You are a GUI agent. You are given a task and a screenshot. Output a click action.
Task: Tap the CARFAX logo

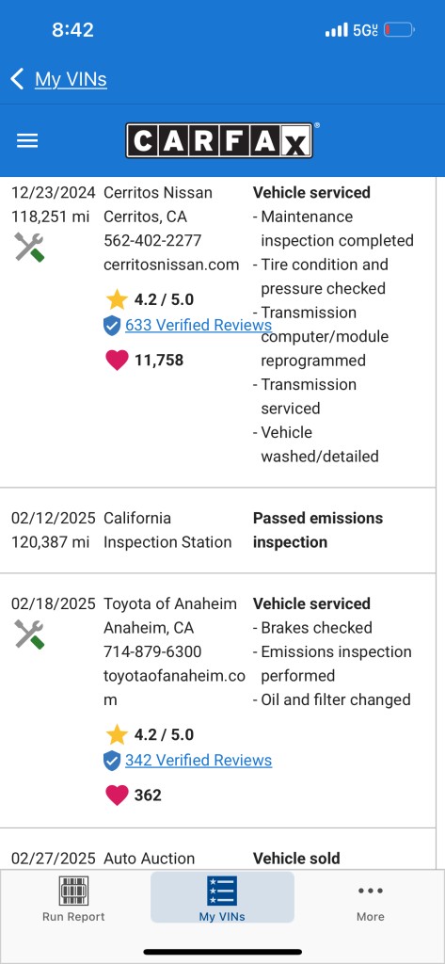pyautogui.click(x=219, y=140)
